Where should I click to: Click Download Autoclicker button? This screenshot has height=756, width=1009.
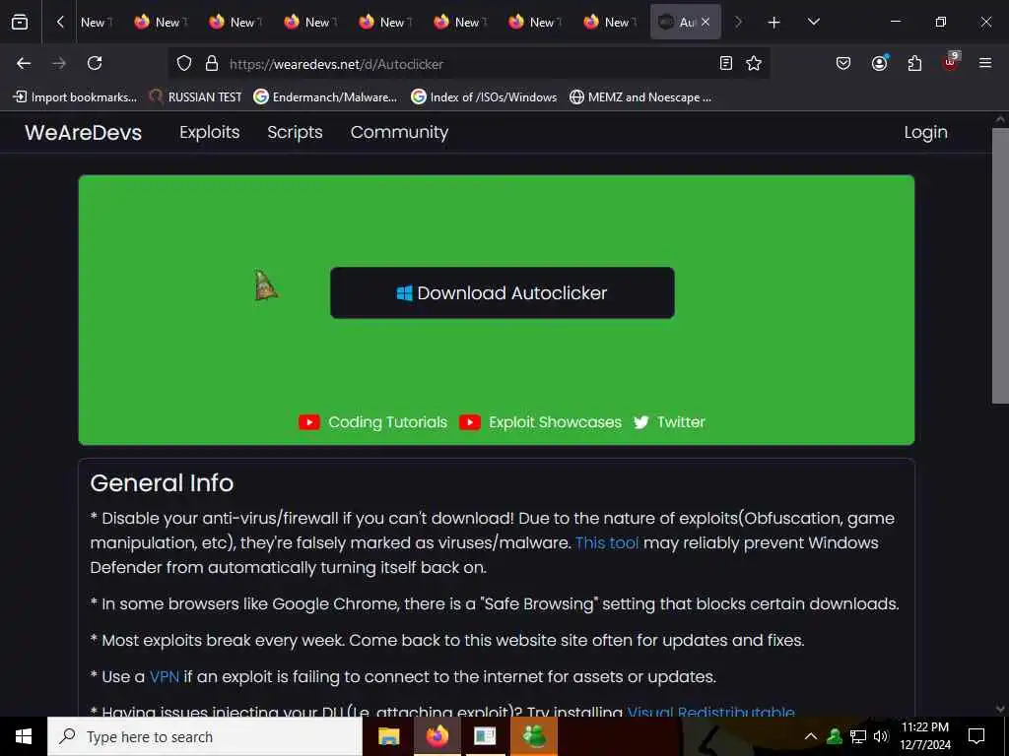click(x=502, y=292)
